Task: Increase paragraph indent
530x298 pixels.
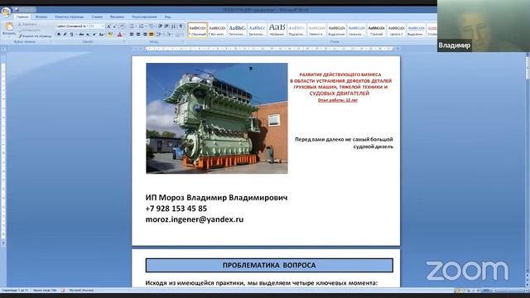Action: tap(166, 26)
